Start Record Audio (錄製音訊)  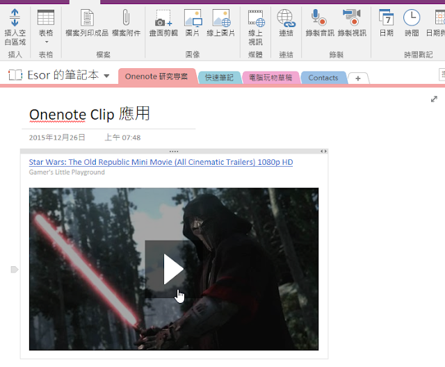[x=319, y=17]
